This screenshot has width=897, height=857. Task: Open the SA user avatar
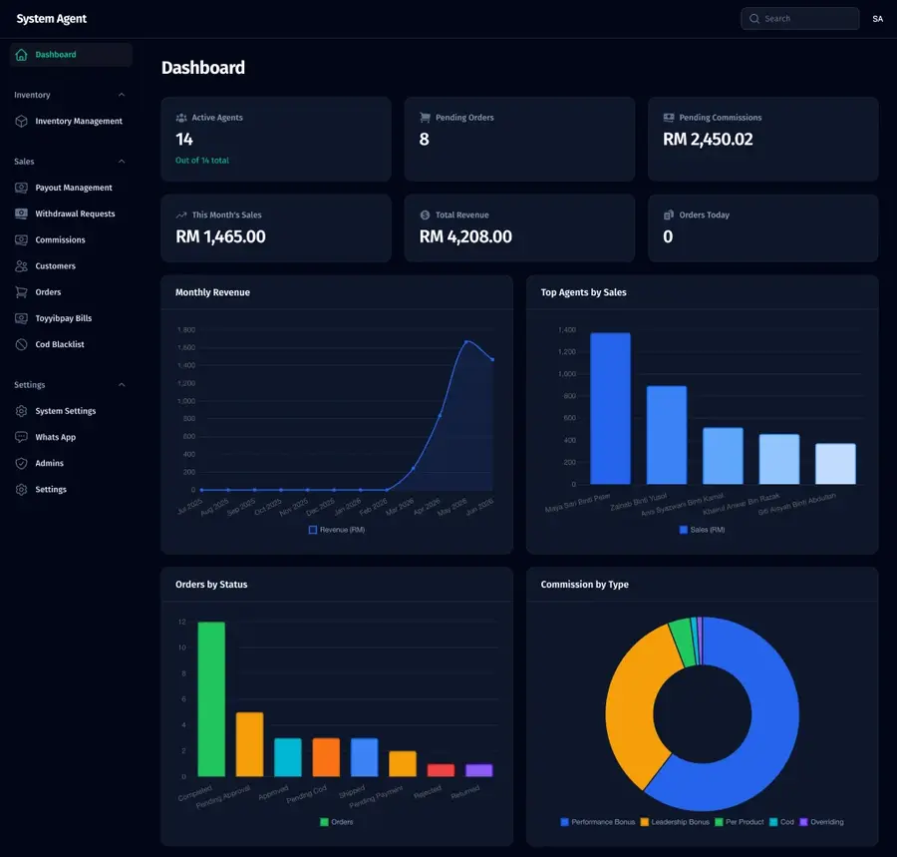877,19
